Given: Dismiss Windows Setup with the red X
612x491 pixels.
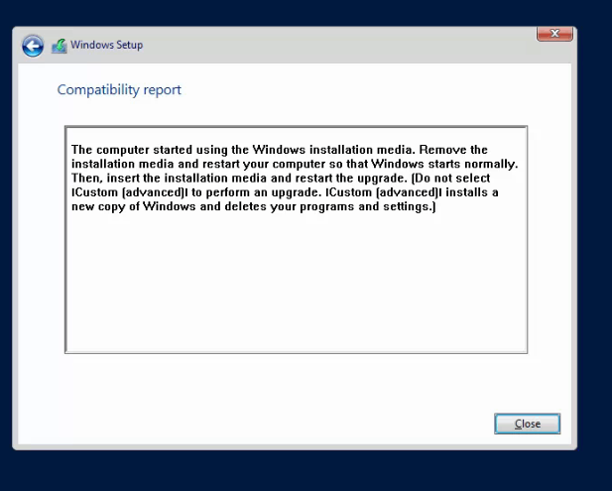Looking at the screenshot, I should (x=554, y=34).
